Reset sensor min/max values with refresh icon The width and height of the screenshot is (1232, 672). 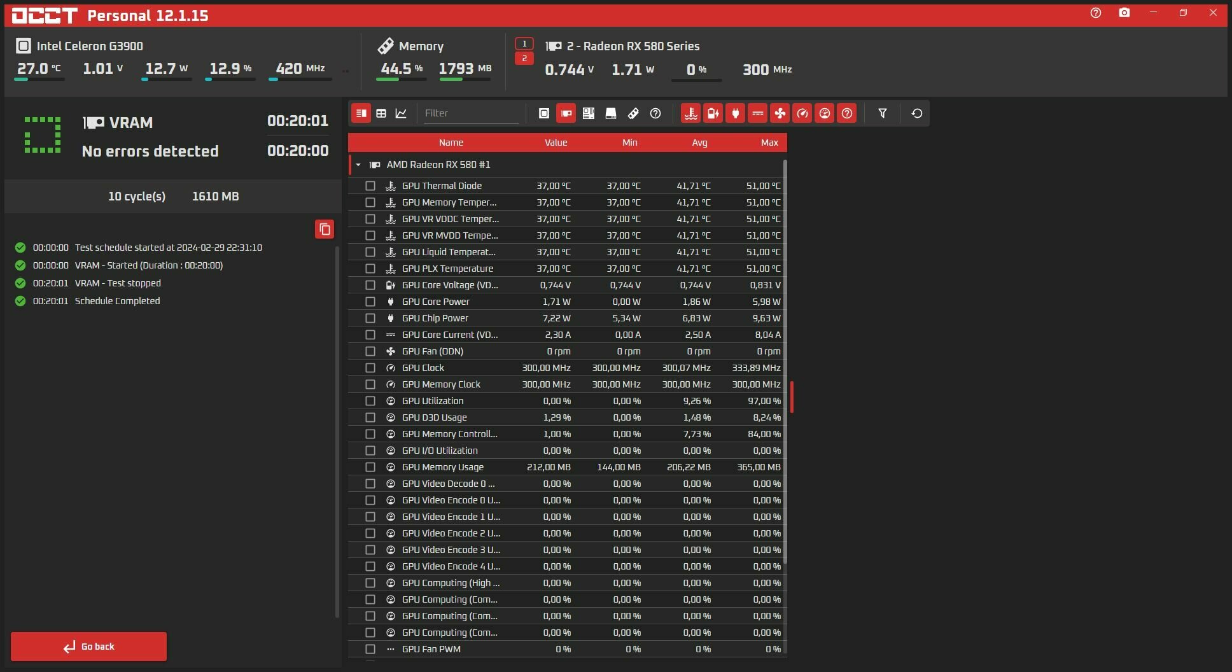pyautogui.click(x=917, y=113)
